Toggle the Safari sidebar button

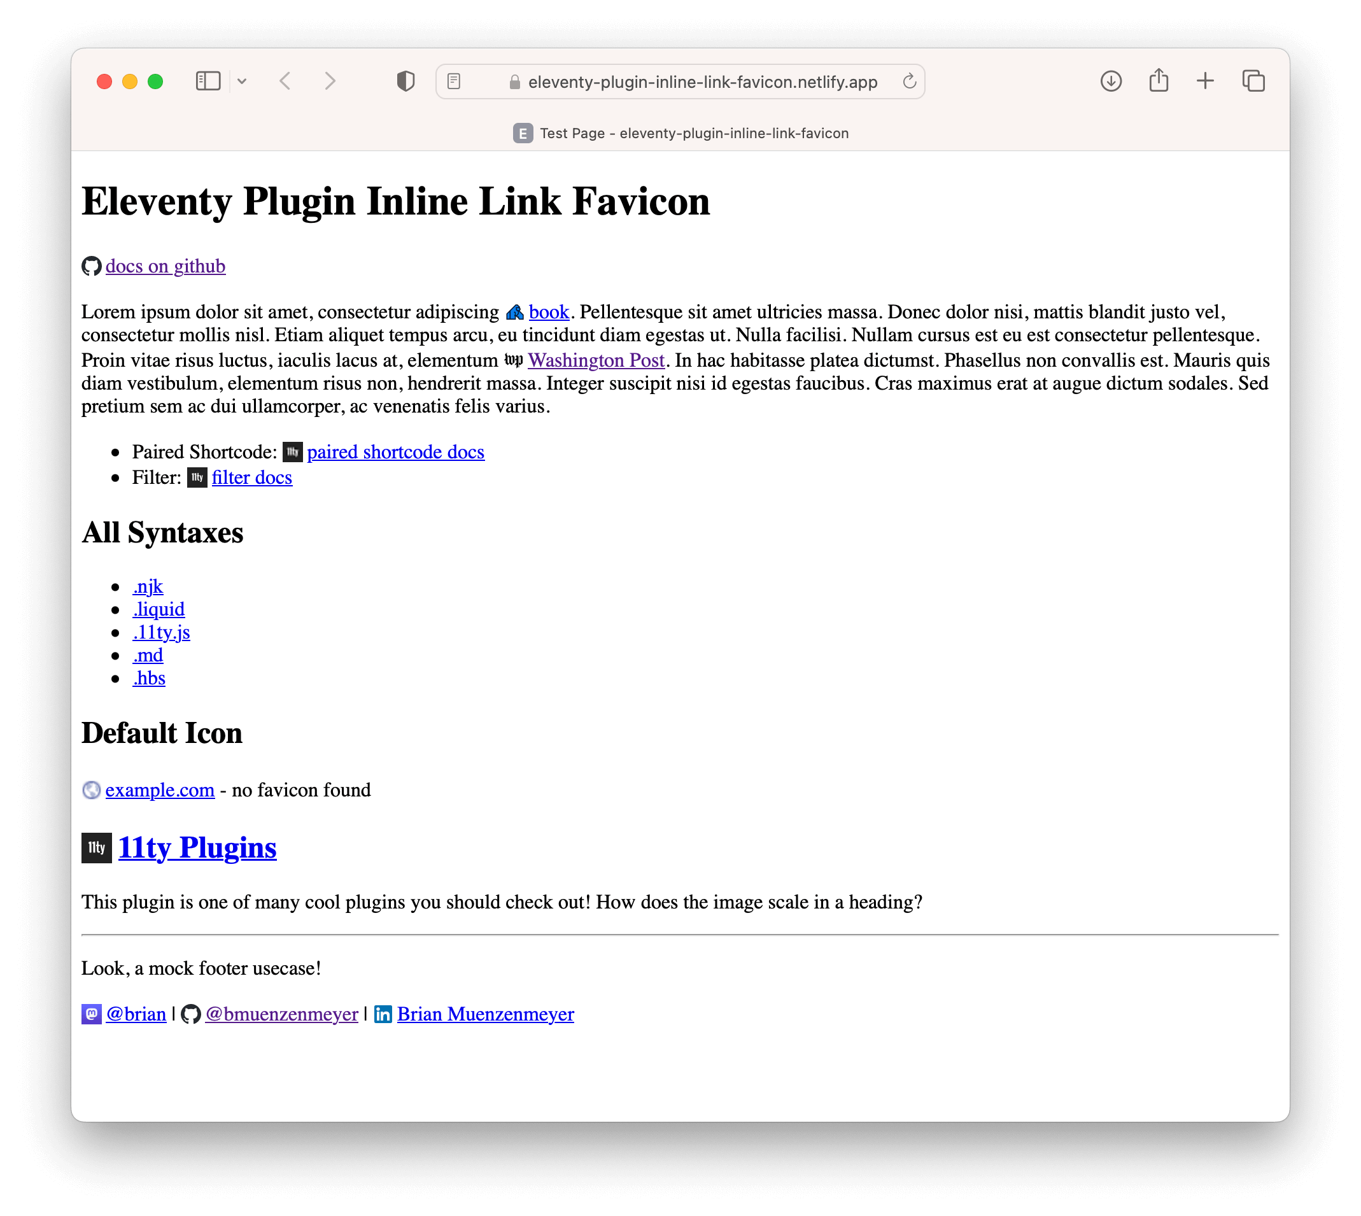coord(208,81)
